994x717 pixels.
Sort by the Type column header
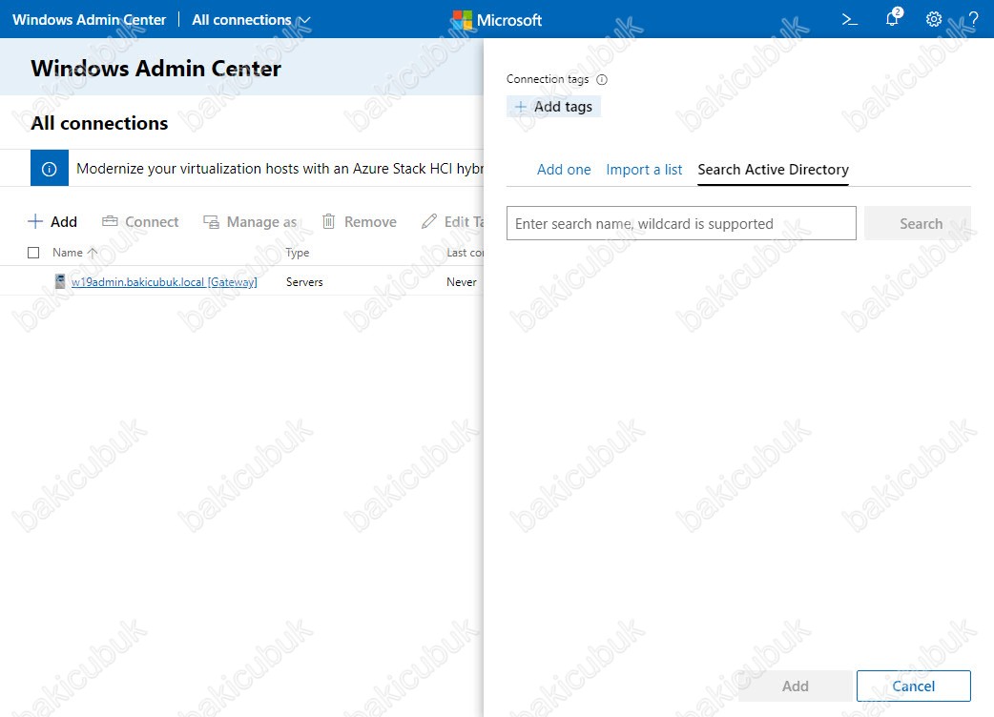(298, 253)
